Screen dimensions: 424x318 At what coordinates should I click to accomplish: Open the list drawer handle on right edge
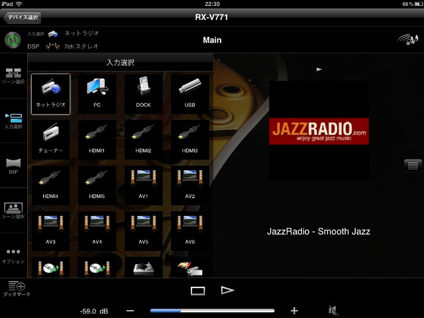click(x=413, y=165)
